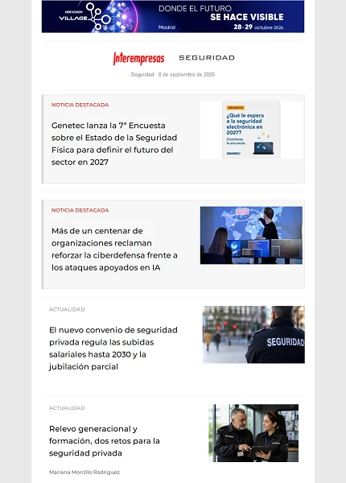Click the SEGURIDAD section logo
Screen dimensions: 346x483
click(x=207, y=58)
